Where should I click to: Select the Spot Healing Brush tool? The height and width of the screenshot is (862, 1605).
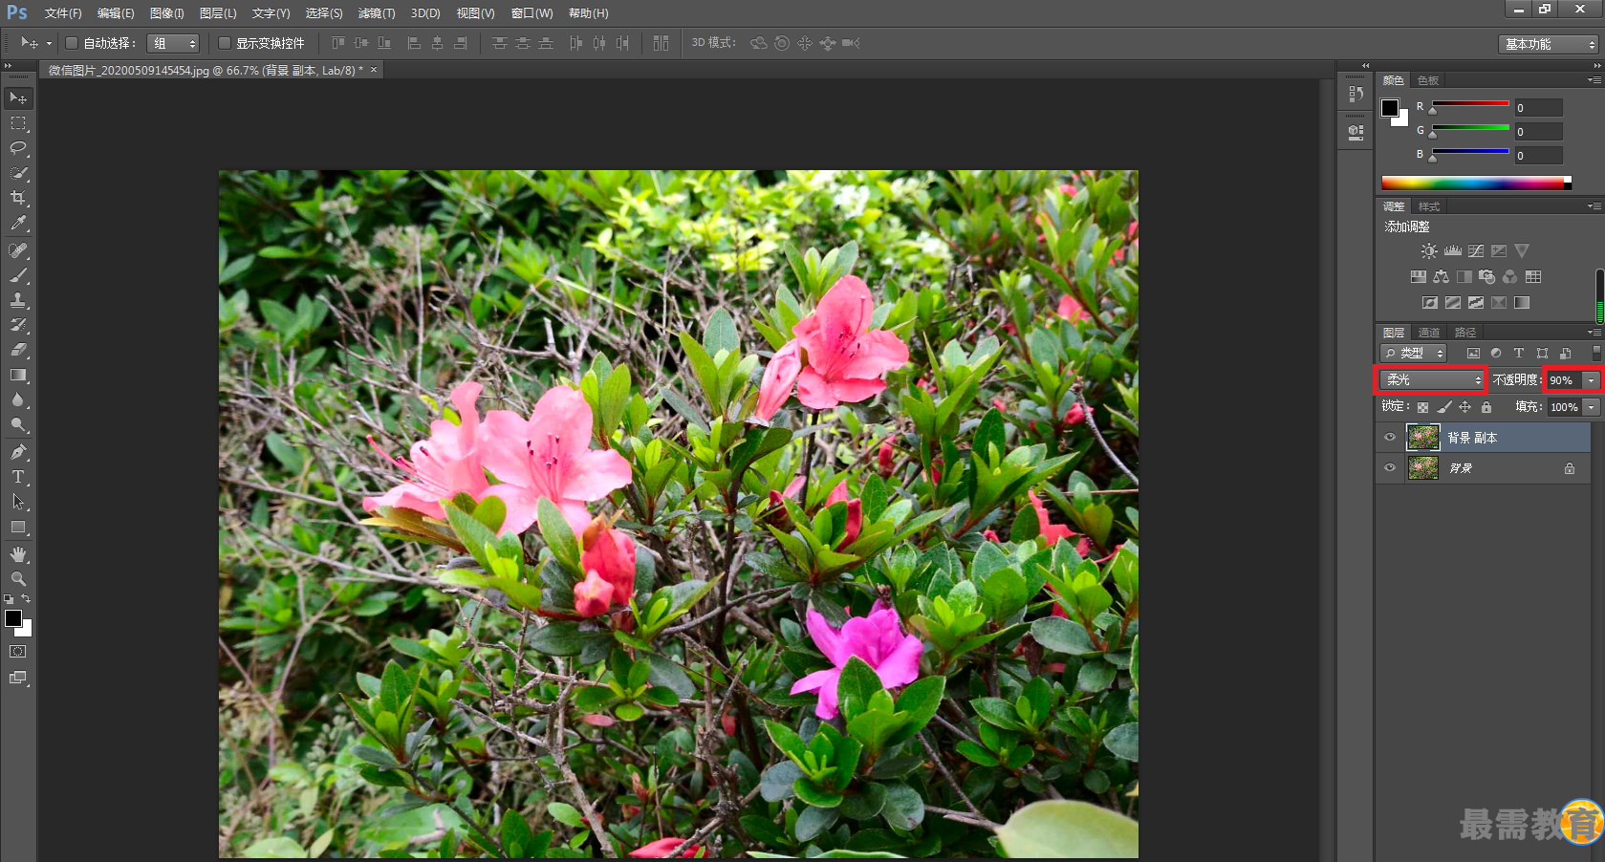click(x=18, y=250)
